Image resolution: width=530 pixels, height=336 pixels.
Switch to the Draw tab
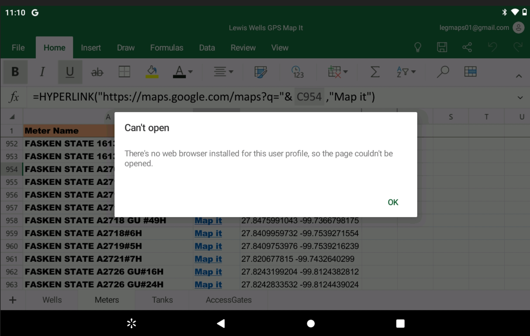tap(126, 48)
